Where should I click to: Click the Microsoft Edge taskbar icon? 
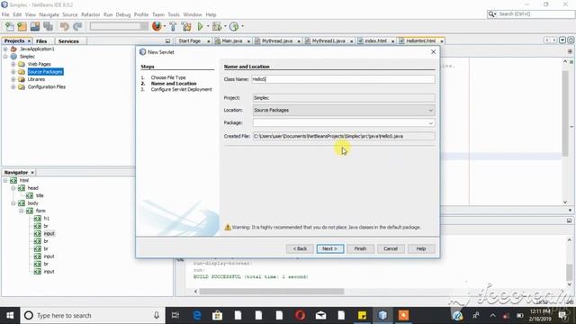pos(197,315)
